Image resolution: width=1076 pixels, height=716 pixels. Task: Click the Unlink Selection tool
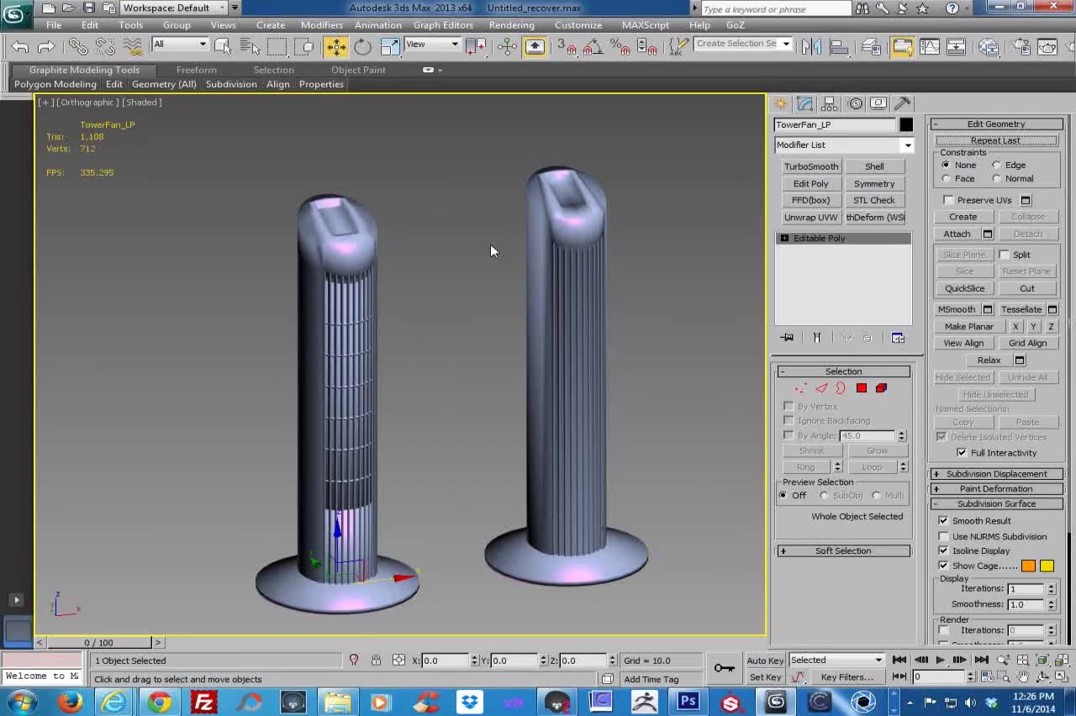tap(104, 47)
